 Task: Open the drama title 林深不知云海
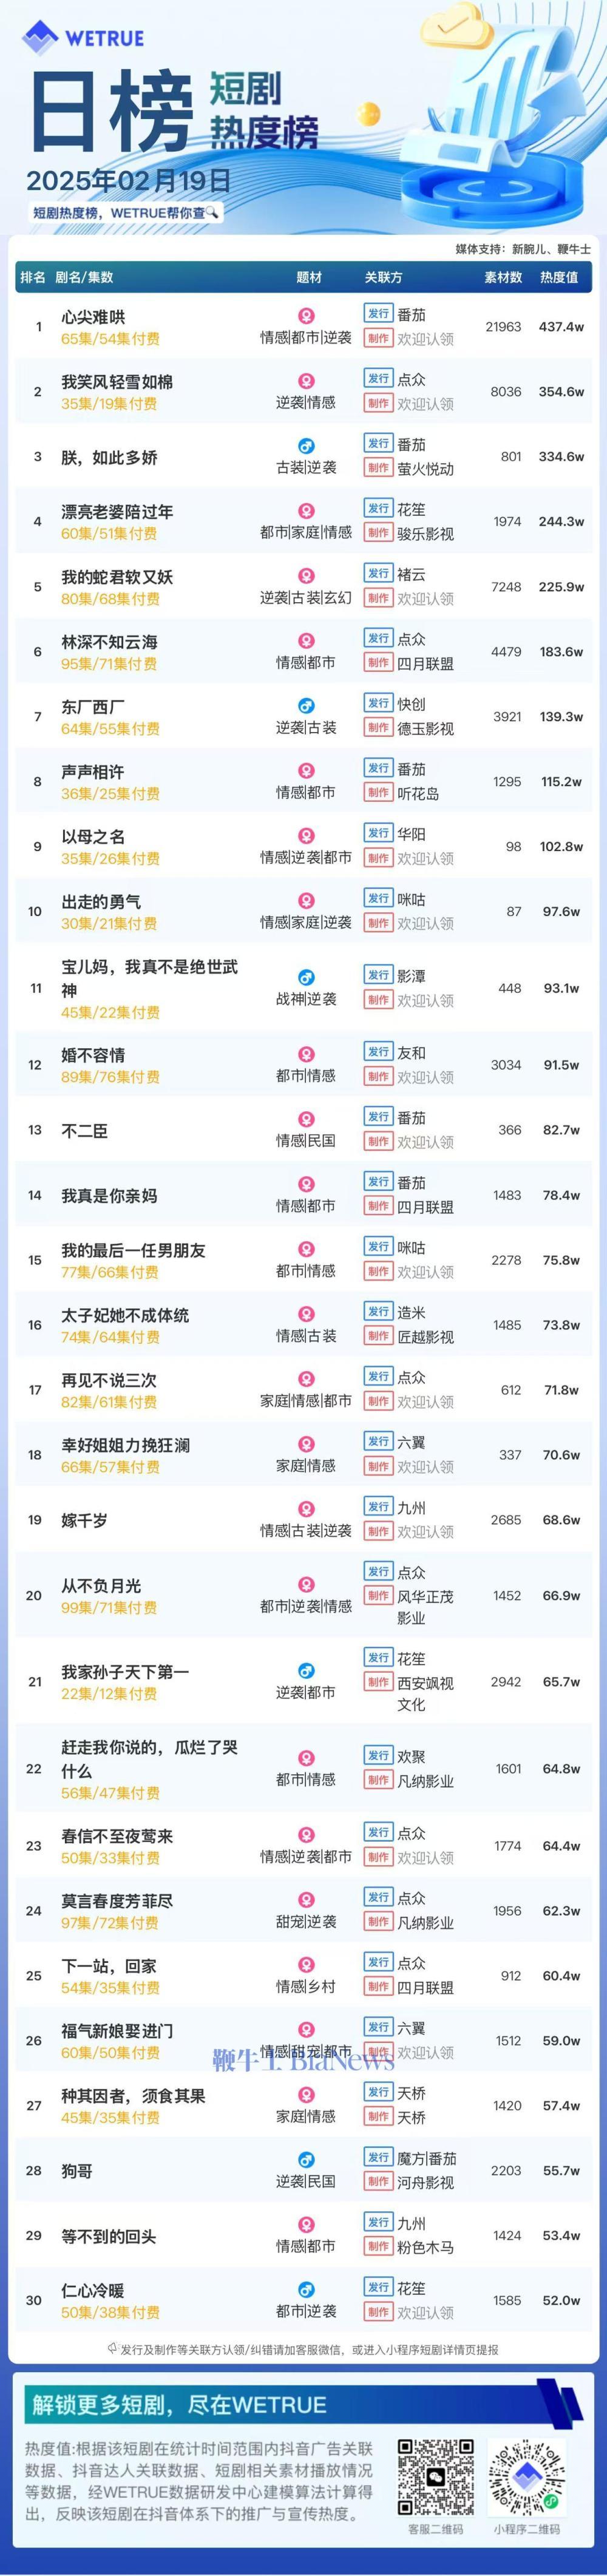coord(109,642)
